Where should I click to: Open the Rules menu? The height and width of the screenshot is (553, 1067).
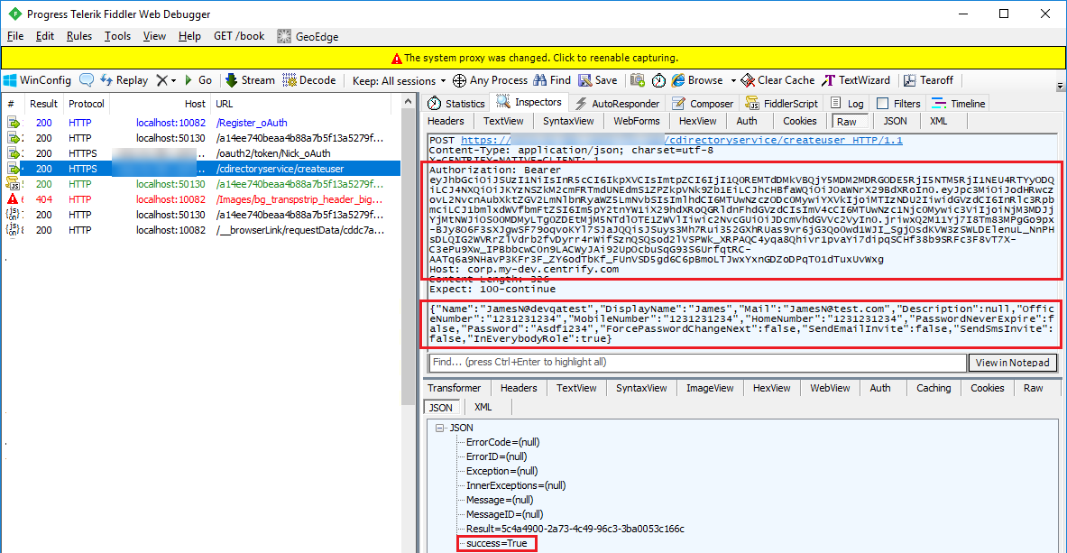(79, 36)
